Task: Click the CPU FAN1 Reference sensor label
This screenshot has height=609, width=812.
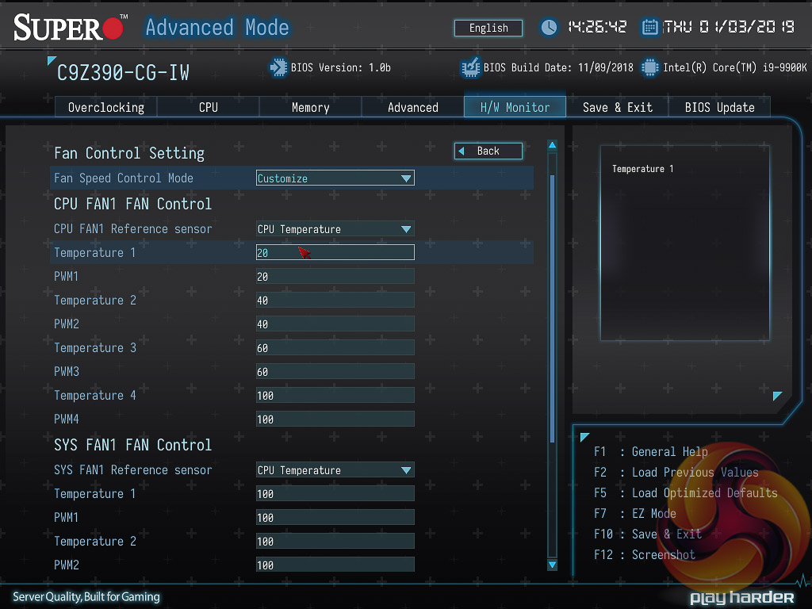Action: [133, 229]
